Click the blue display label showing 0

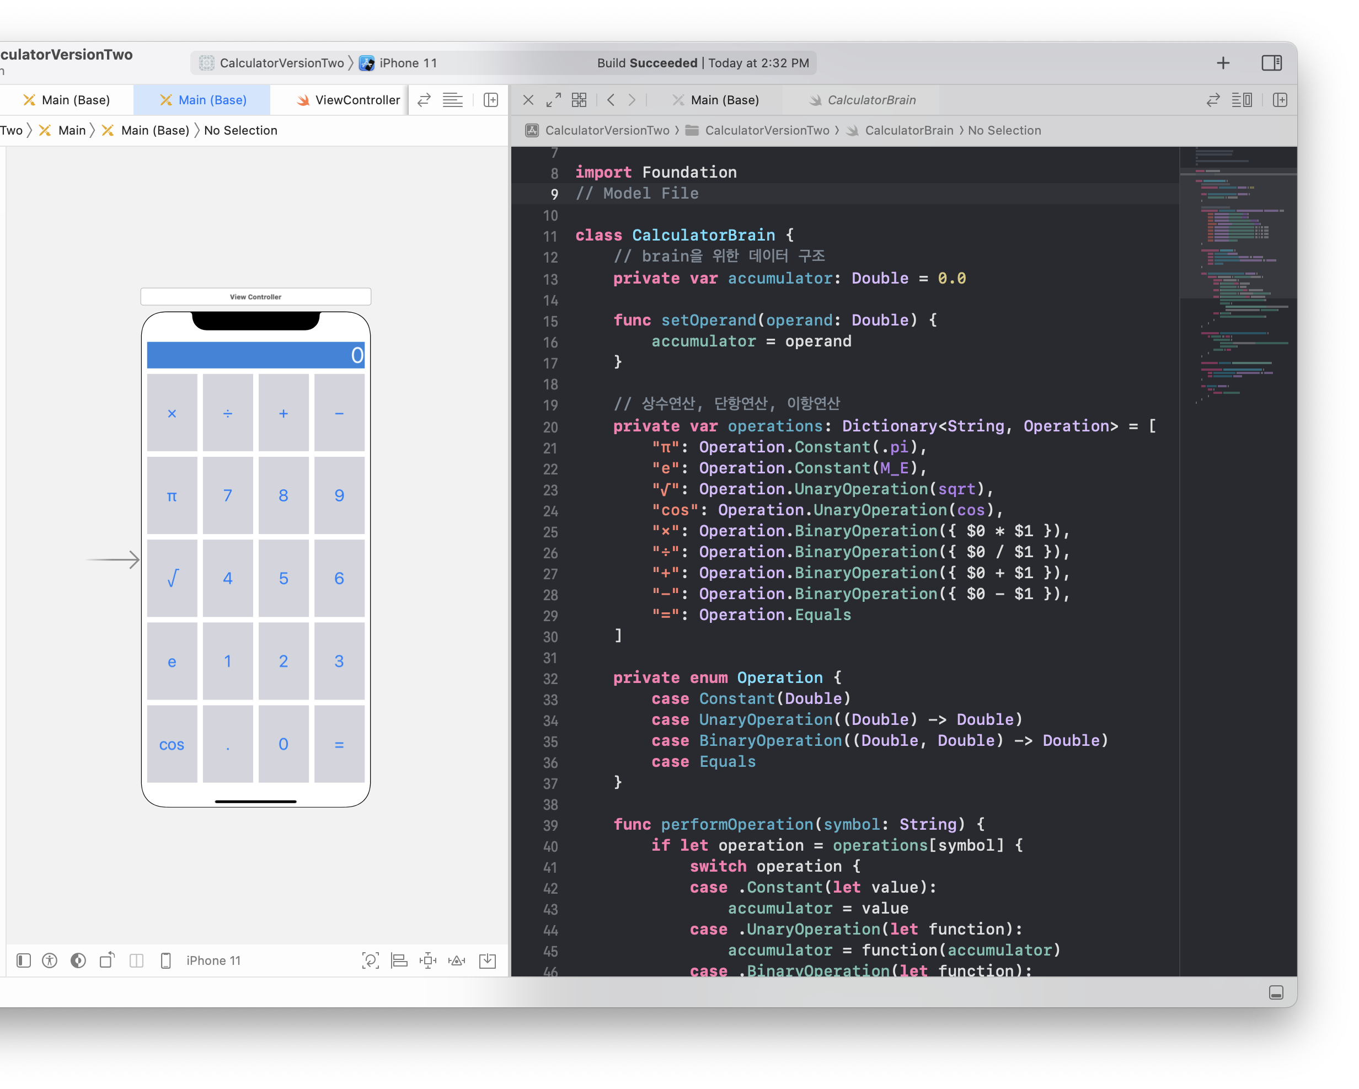coord(255,355)
